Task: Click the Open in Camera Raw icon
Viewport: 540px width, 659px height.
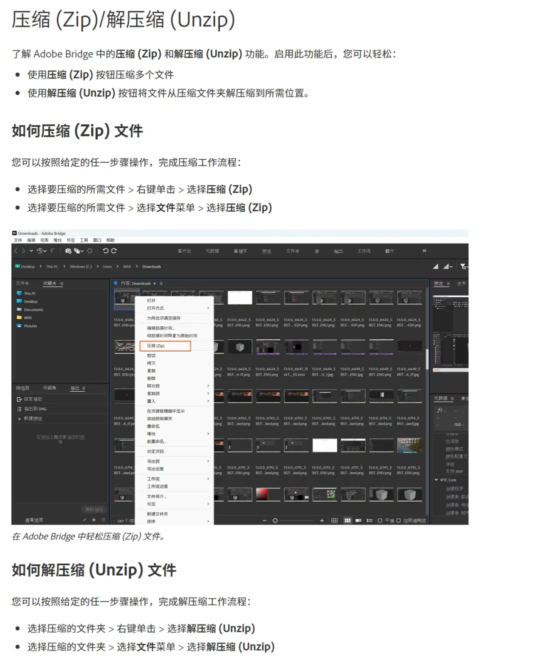Action: 89,251
